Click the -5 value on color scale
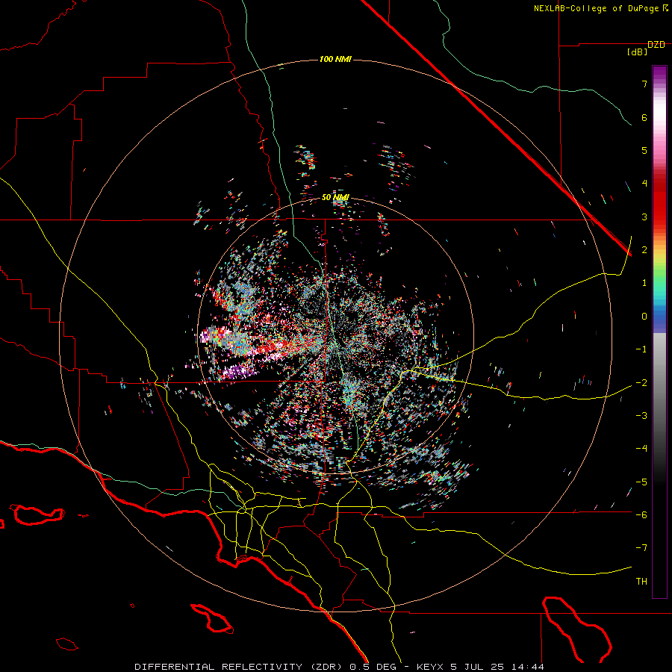 641,482
